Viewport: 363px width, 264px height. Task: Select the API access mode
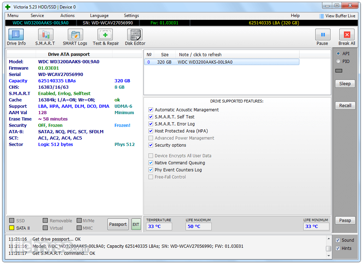tap(338, 53)
